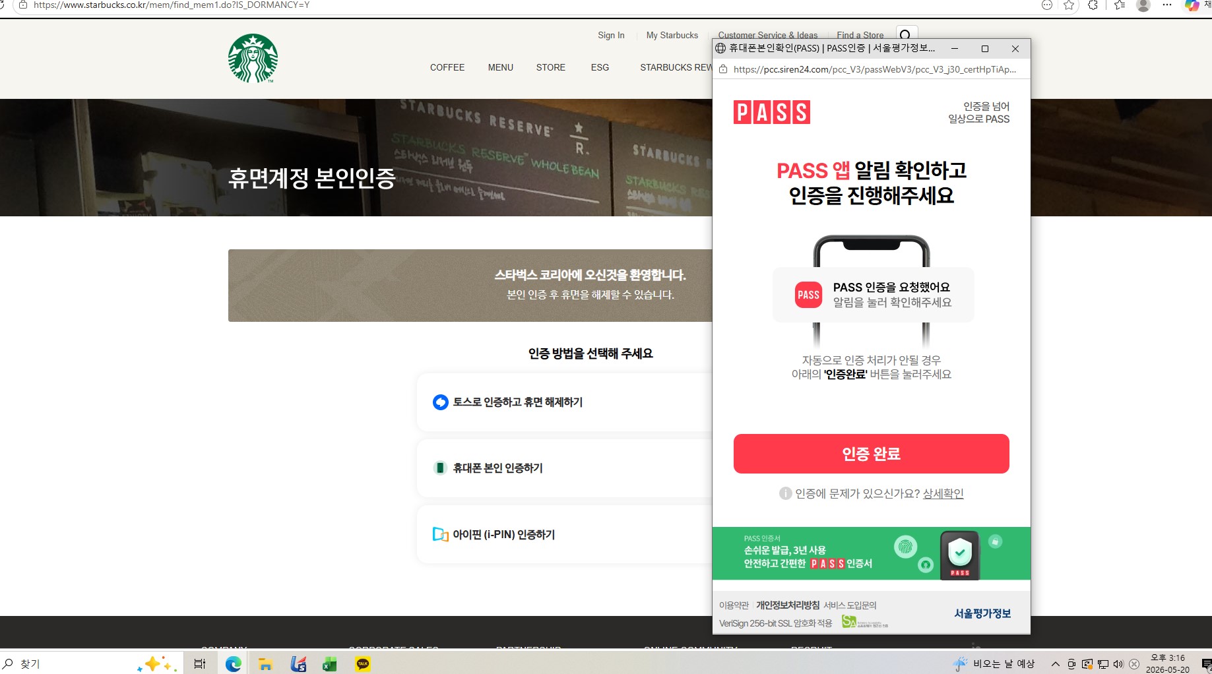The height and width of the screenshot is (674, 1212).
Task: Click the red PASS app notification icon
Action: coord(808,295)
